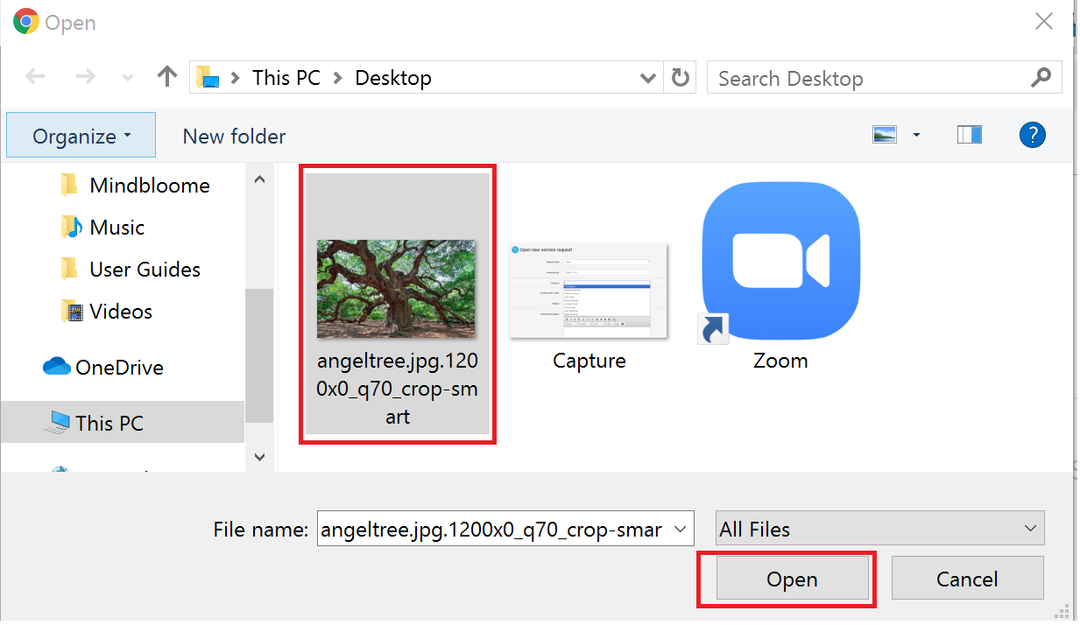Refresh the Desktop folder listing

pyautogui.click(x=680, y=78)
